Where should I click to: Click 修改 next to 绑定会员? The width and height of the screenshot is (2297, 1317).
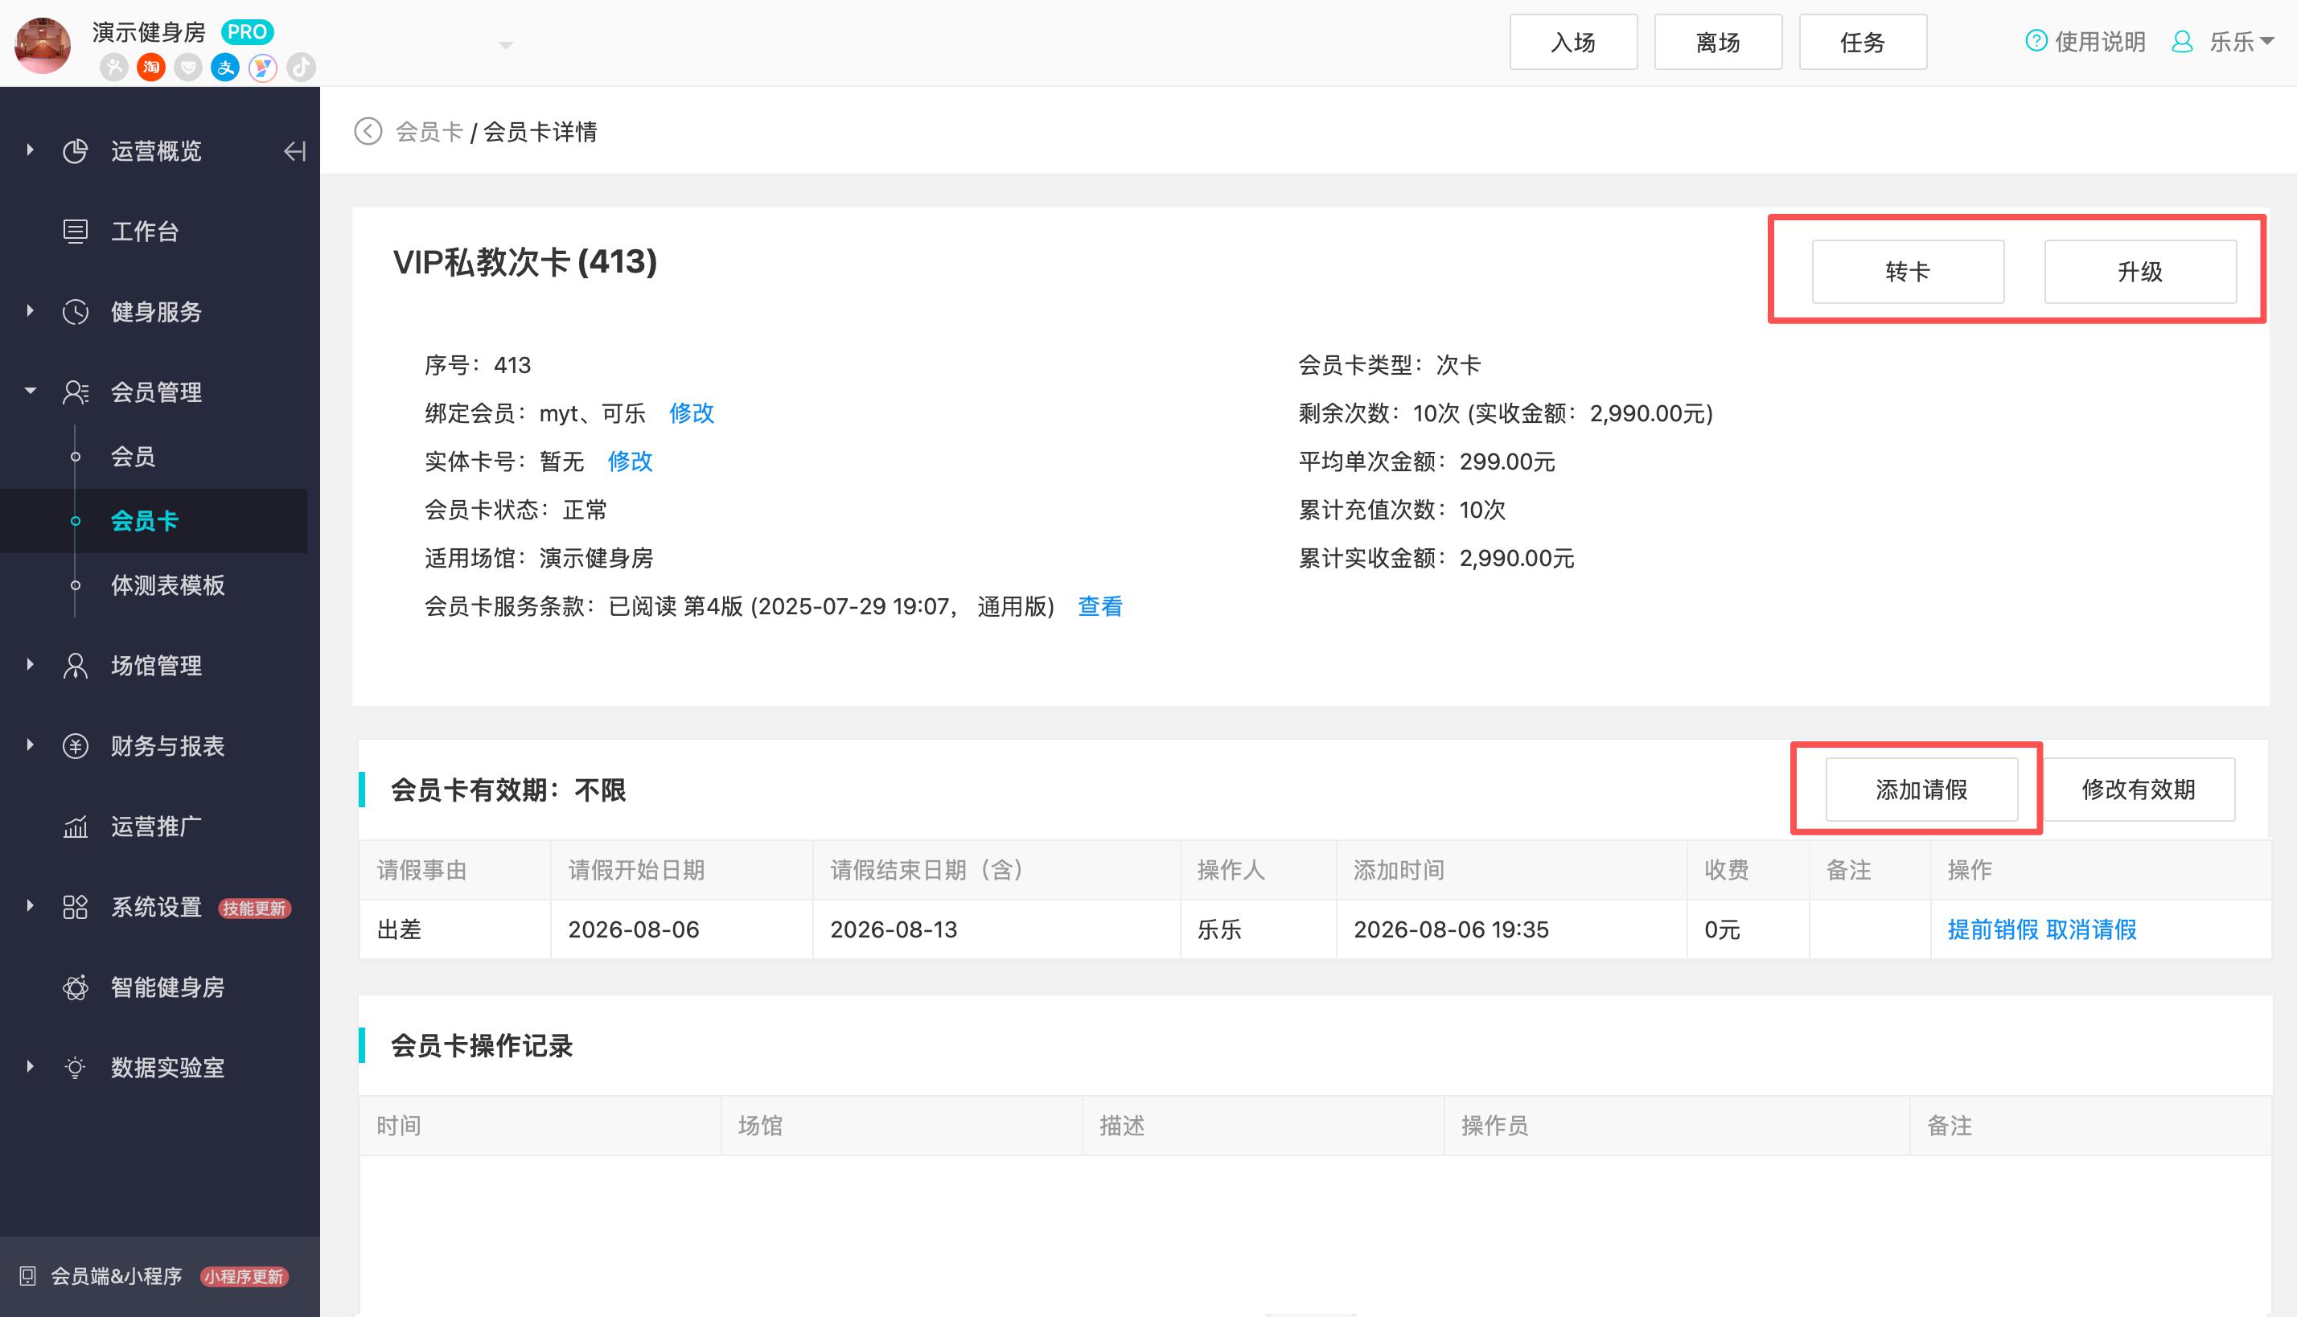(x=691, y=413)
